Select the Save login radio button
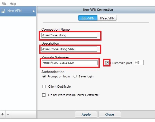 (75, 76)
